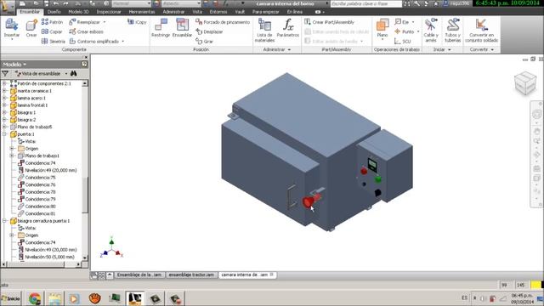Click the Crear component tool
Viewport: 544px width, 306px height.
[x=31, y=28]
